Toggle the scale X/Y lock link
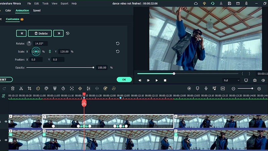The height and width of the screenshot is (151, 268). (x=50, y=52)
